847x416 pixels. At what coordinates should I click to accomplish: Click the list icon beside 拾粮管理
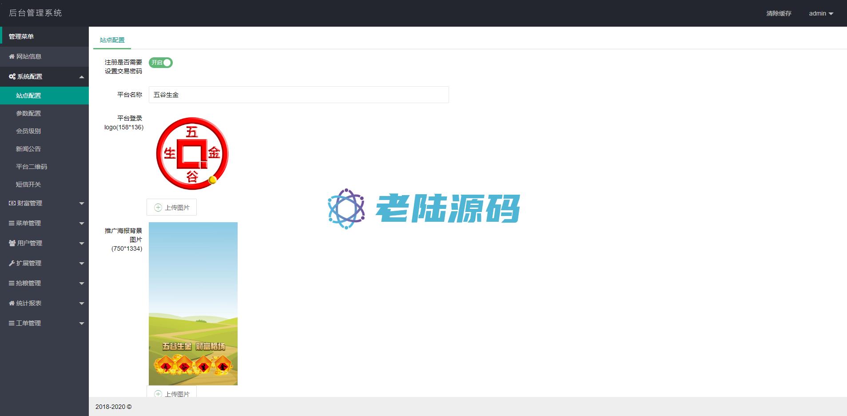12,283
